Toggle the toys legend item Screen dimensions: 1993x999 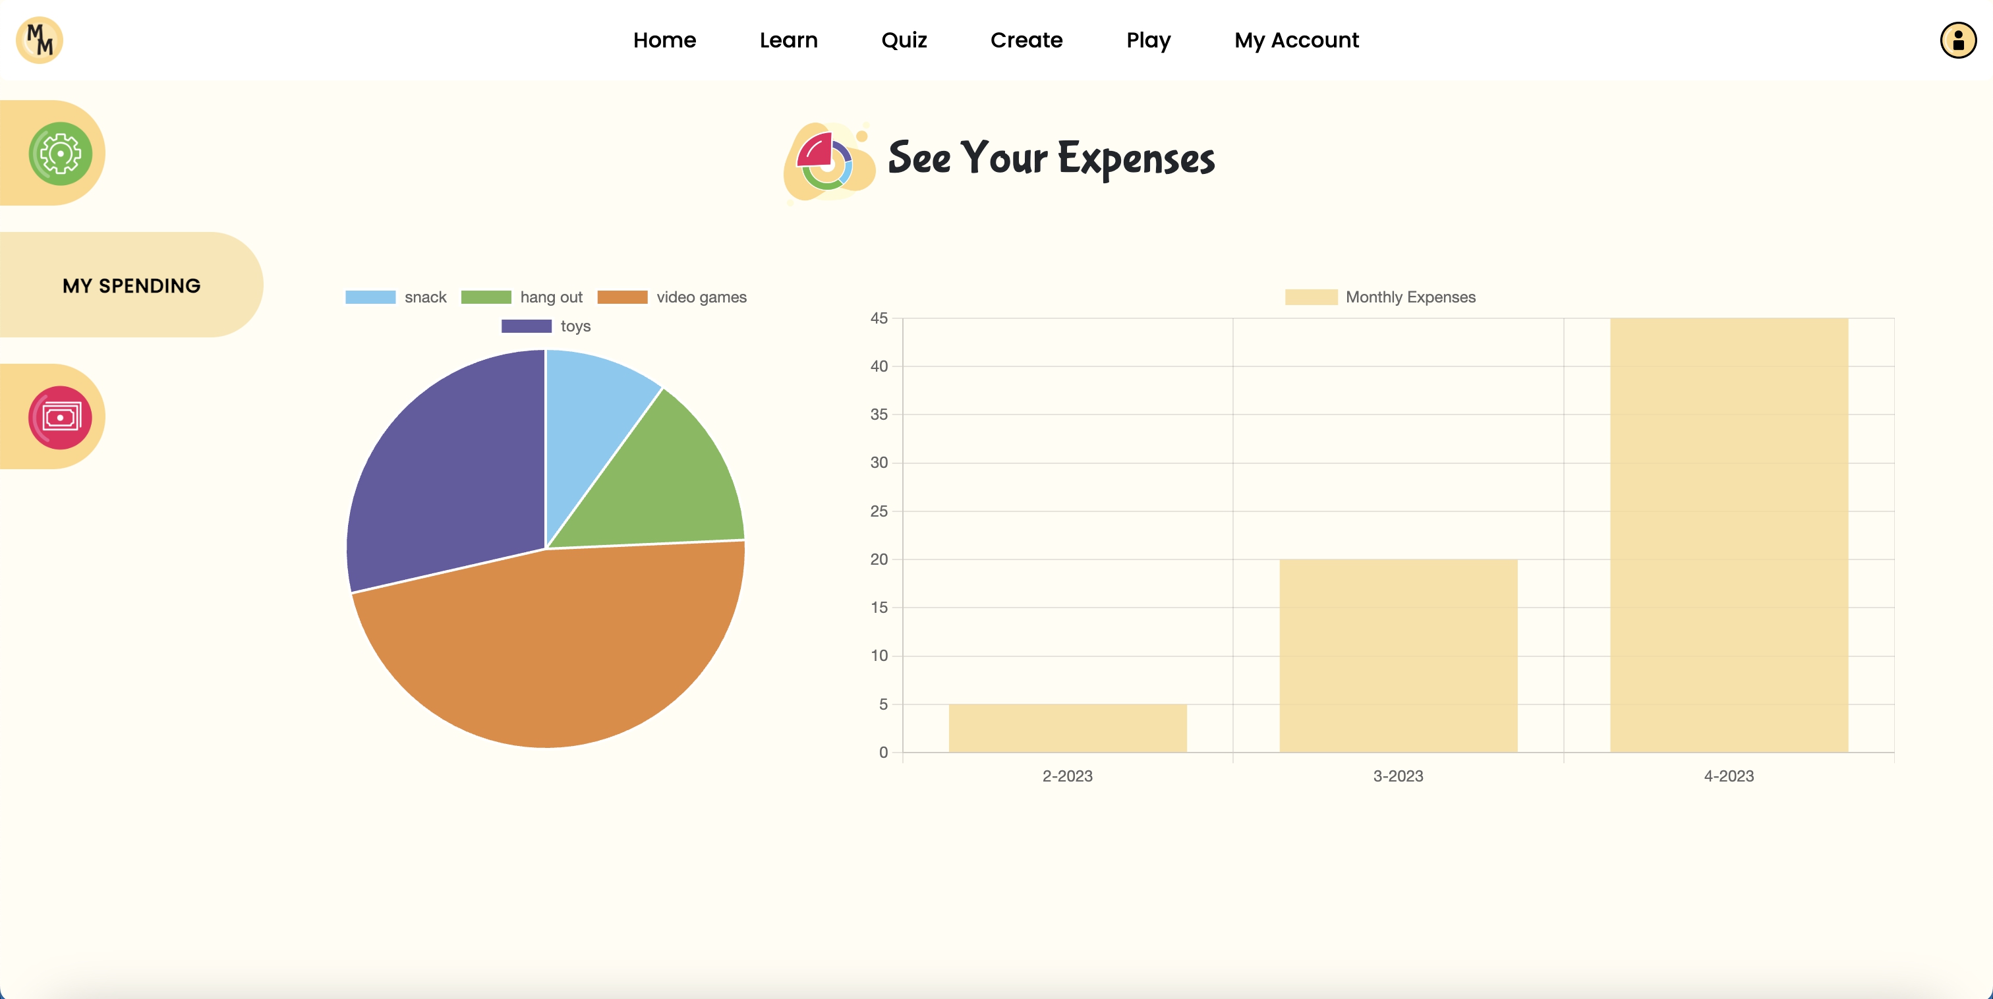pos(546,326)
